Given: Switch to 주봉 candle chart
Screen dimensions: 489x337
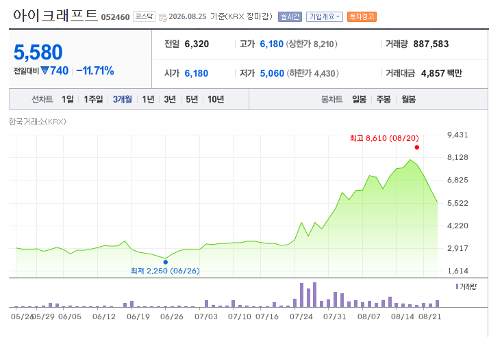Looking at the screenshot, I should (384, 100).
